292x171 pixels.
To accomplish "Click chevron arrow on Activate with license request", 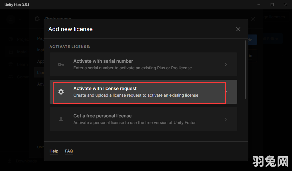I will click(226, 92).
